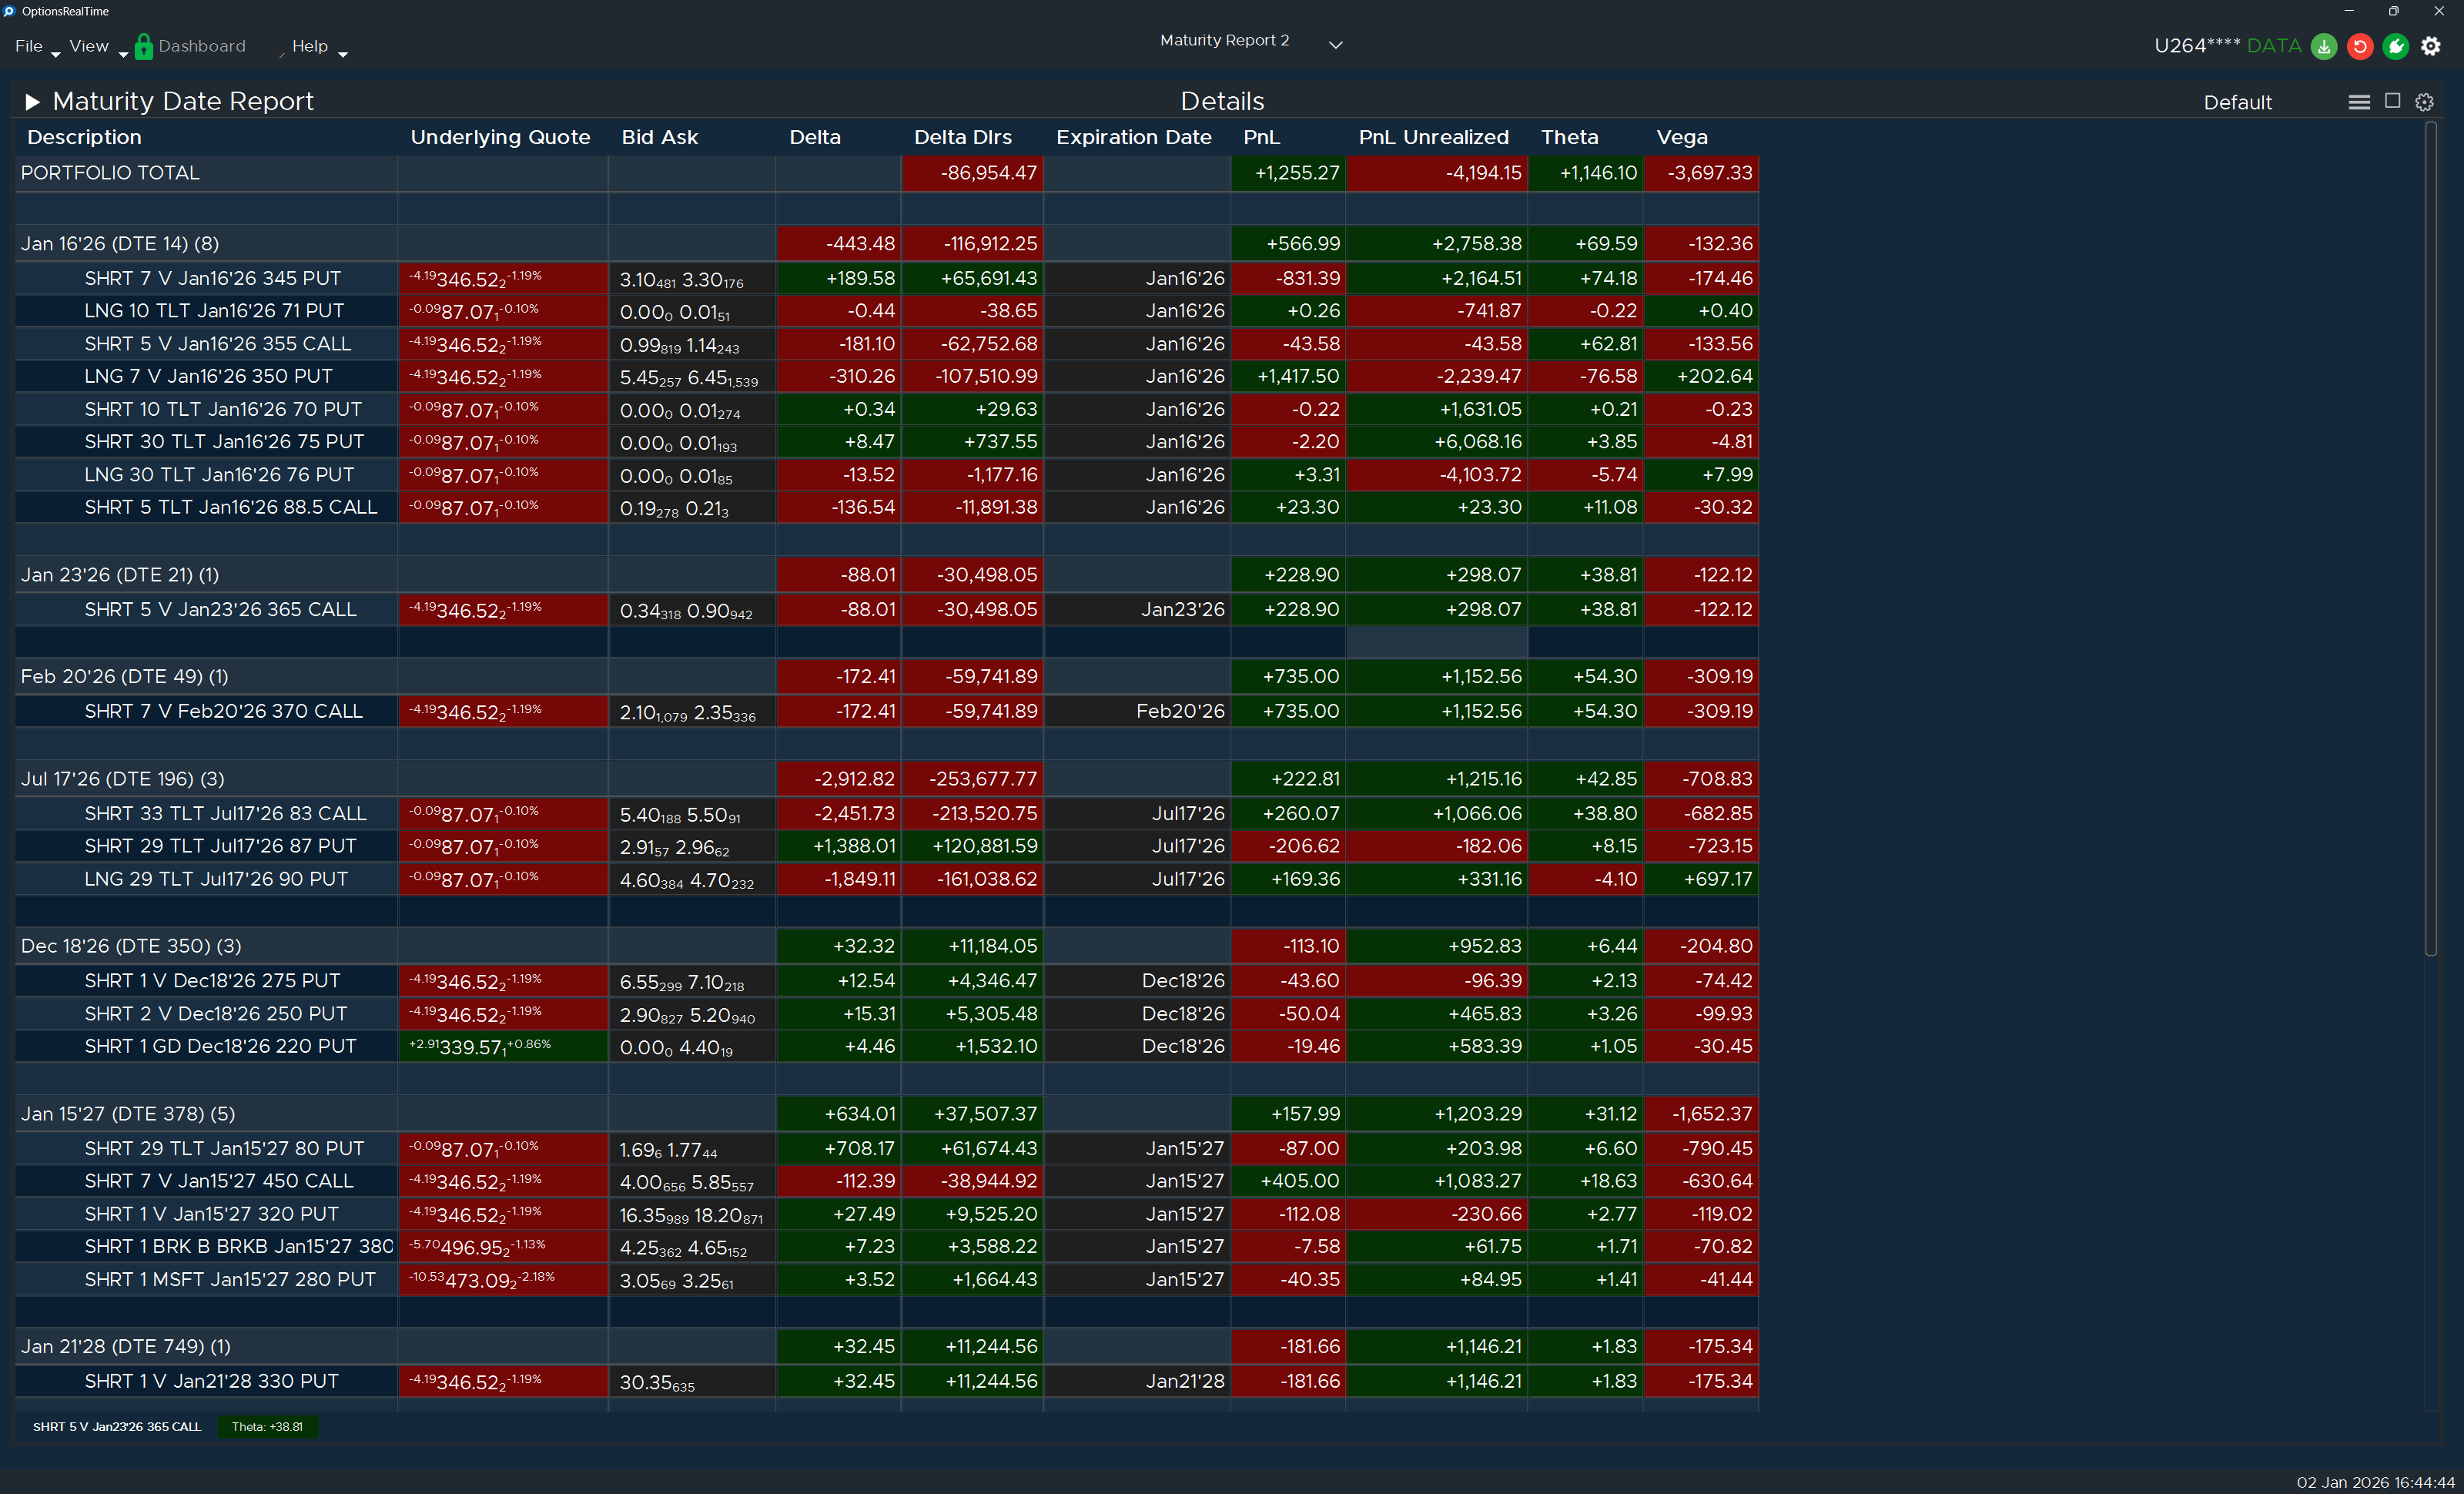Viewport: 2464px width, 1494px height.
Task: Sort by the Delta Dlrs column header
Action: pyautogui.click(x=962, y=137)
